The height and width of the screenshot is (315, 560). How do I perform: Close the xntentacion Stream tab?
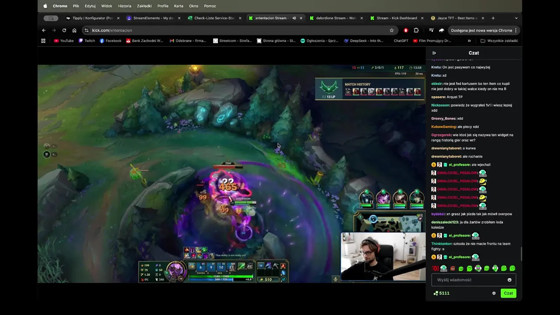[301, 18]
